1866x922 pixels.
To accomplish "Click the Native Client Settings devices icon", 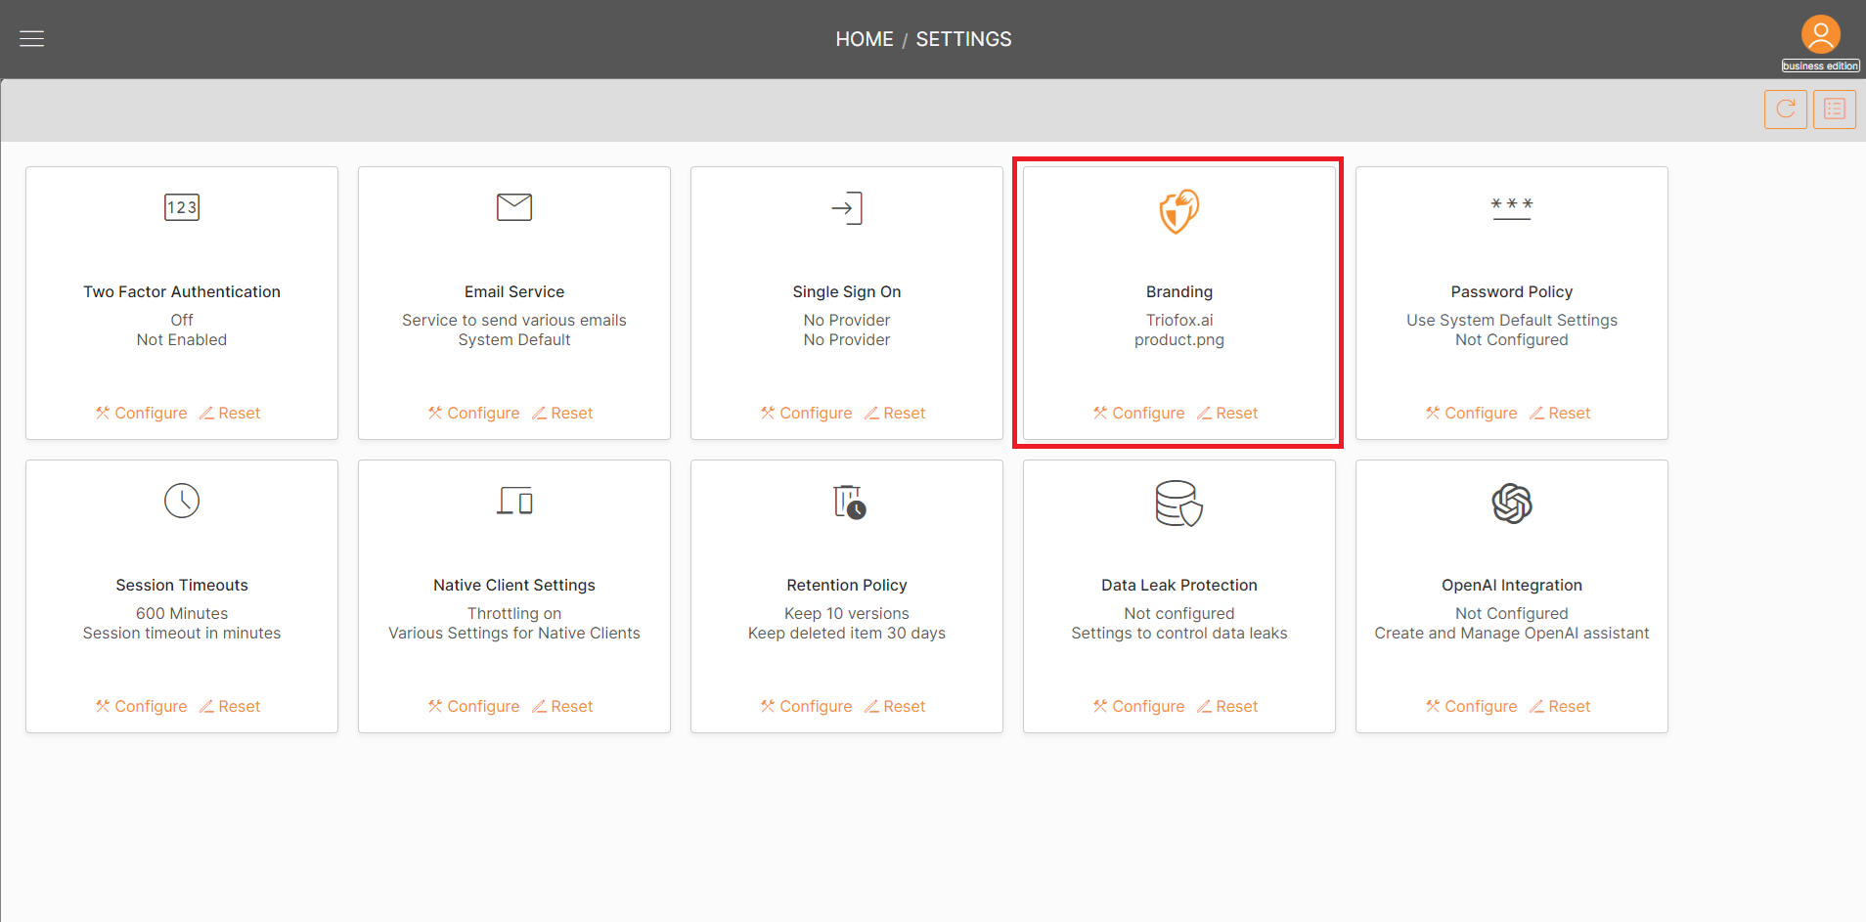I will [x=514, y=501].
